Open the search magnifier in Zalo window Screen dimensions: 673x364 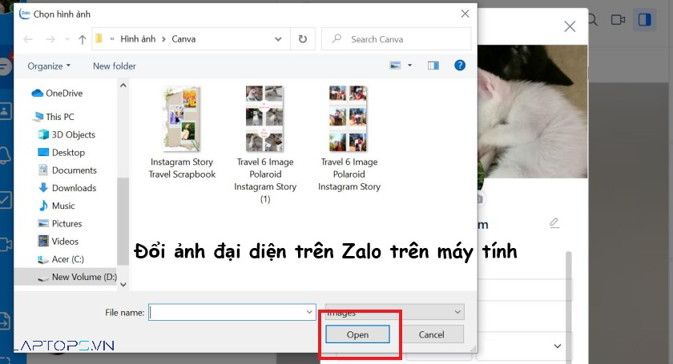(593, 20)
